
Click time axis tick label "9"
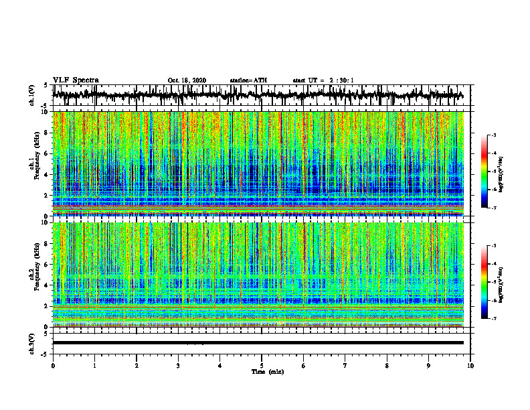tap(428, 366)
